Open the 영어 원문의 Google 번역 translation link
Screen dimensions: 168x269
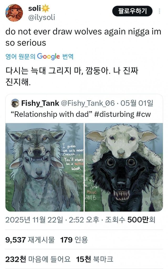pos(39,56)
